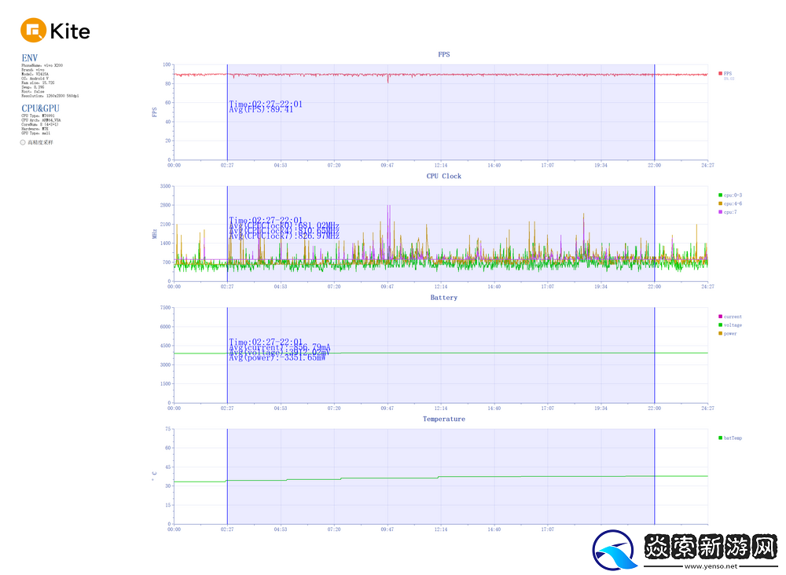Click the FPS chart title
Viewport: 786px width, 575px height.
(444, 54)
